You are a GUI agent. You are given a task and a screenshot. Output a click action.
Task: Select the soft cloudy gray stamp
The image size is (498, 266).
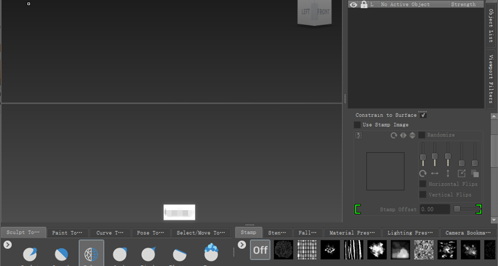click(x=401, y=250)
